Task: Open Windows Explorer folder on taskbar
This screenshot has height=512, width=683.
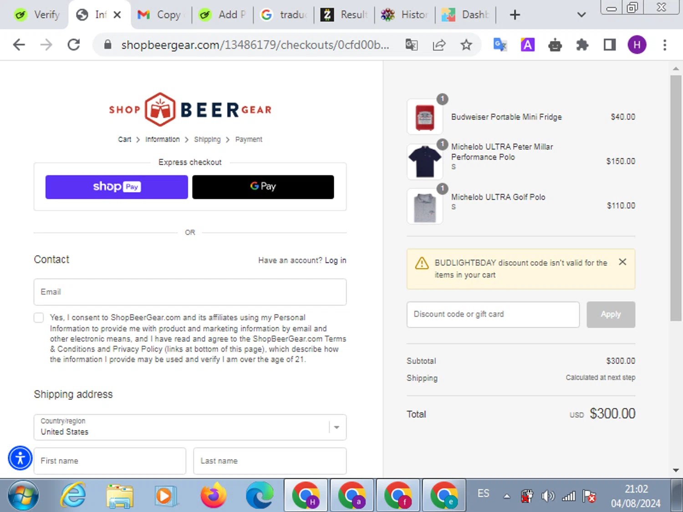Action: 120,496
